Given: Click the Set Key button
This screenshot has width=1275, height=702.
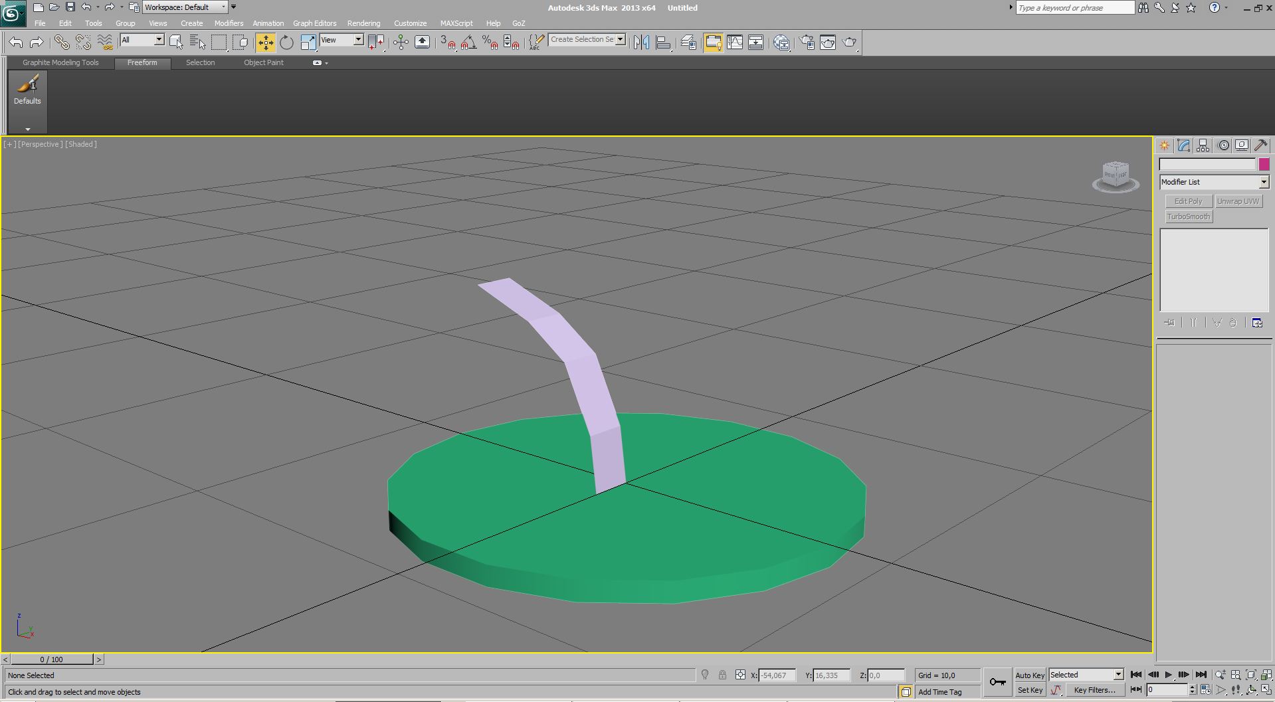Looking at the screenshot, I should click(1029, 690).
